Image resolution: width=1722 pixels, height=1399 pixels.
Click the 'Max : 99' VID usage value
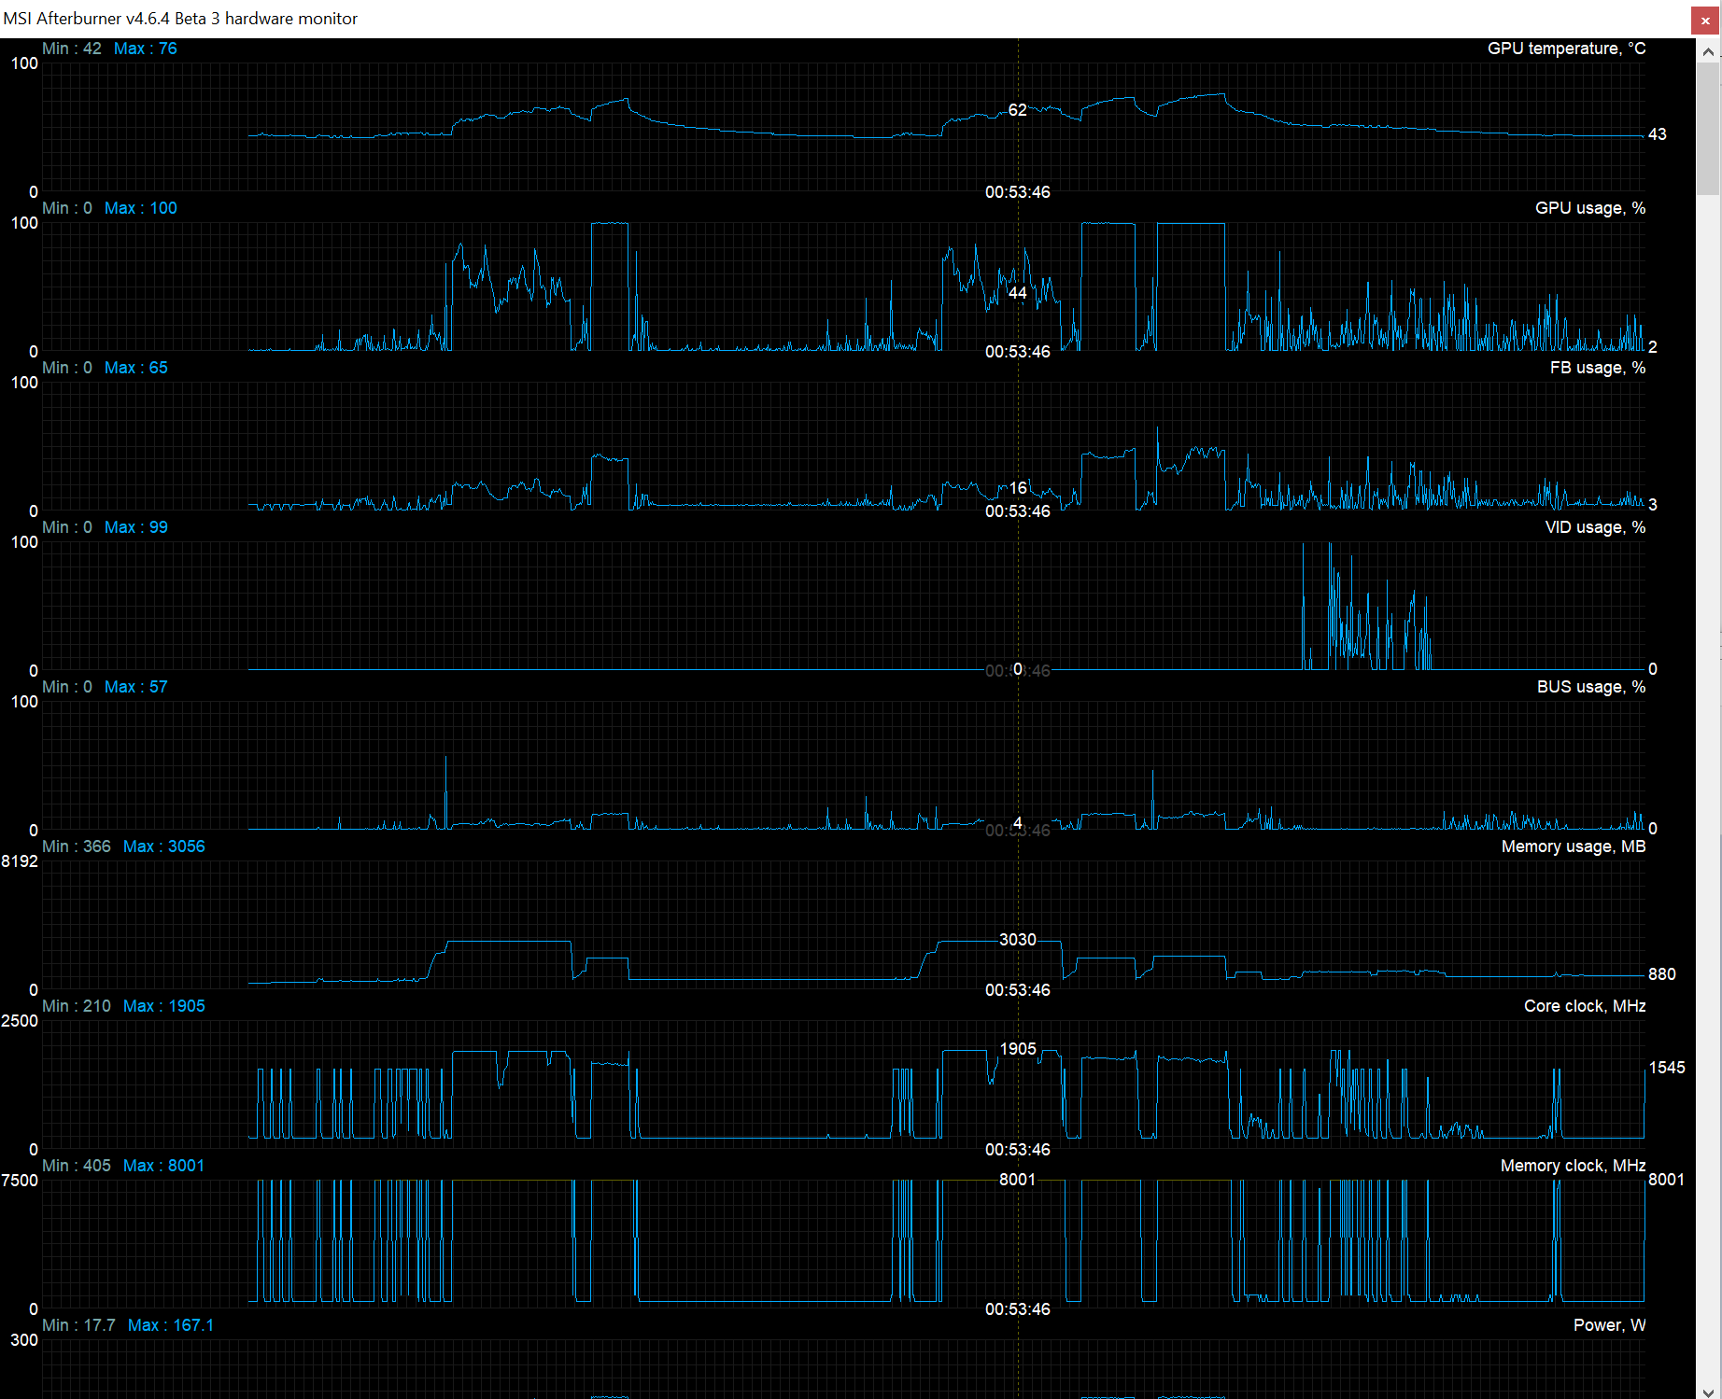click(135, 527)
